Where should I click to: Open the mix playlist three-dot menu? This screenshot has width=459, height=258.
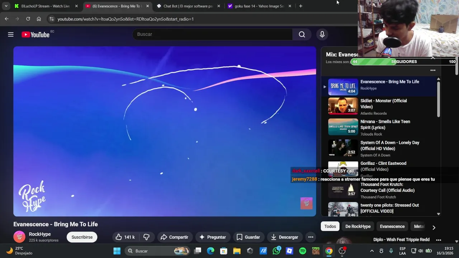coord(433,71)
